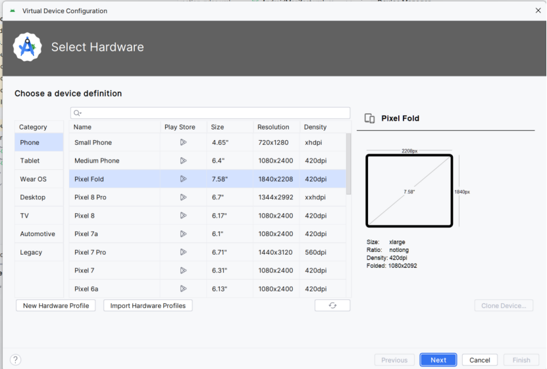The width and height of the screenshot is (547, 369).
Task: Click the search magnifier icon in filter box
Action: click(77, 113)
